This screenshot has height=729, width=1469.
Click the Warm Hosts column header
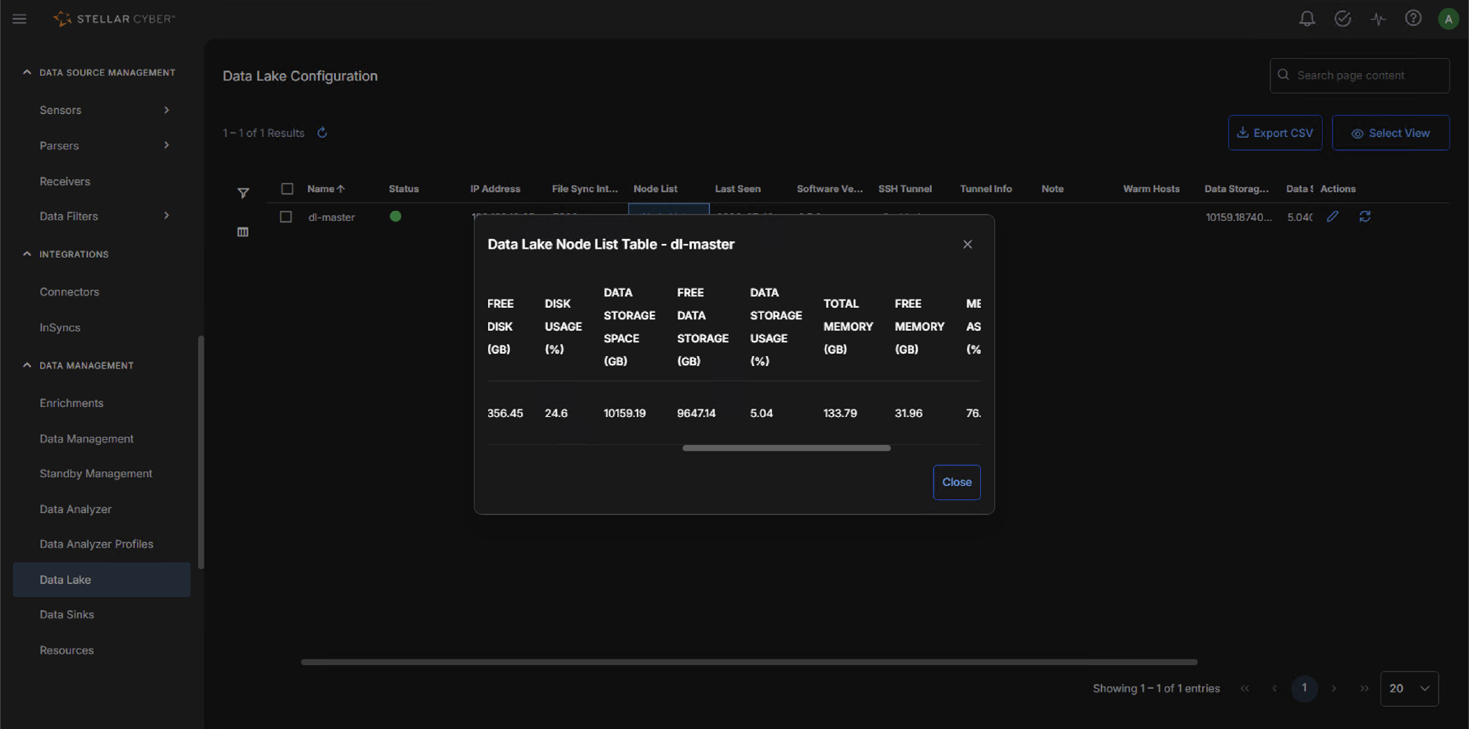[1152, 189]
